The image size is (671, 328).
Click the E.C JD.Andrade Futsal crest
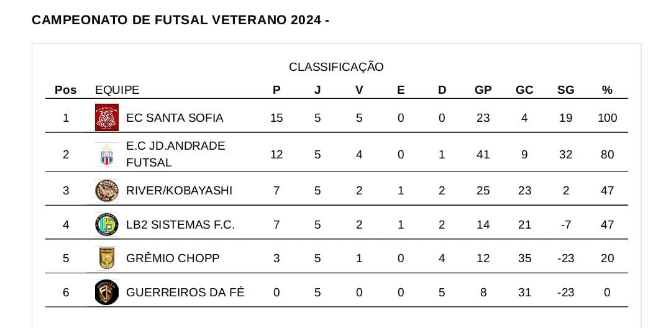pos(107,154)
